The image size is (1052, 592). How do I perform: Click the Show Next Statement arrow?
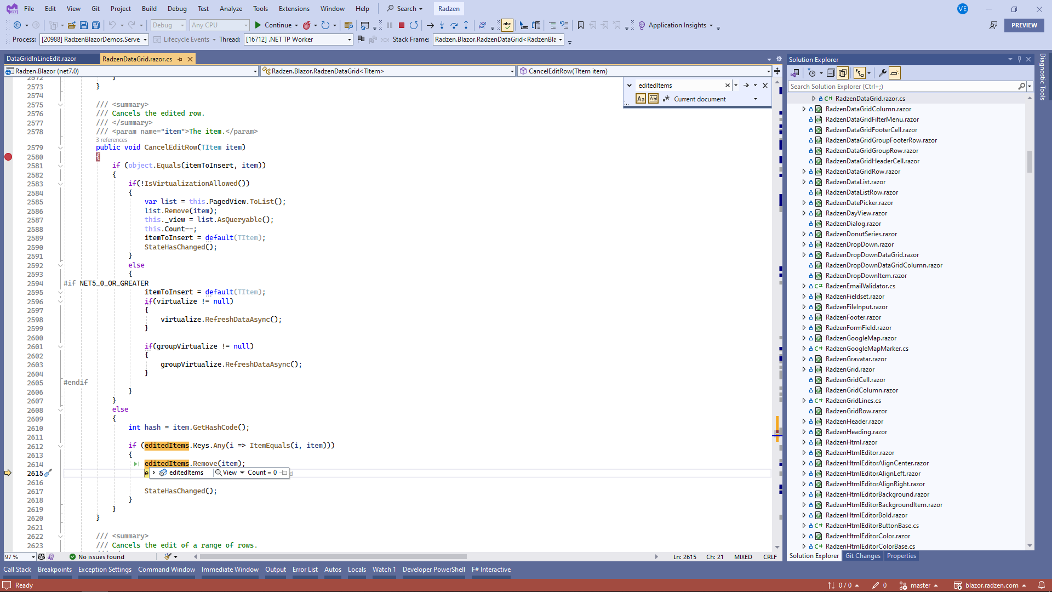tap(430, 25)
